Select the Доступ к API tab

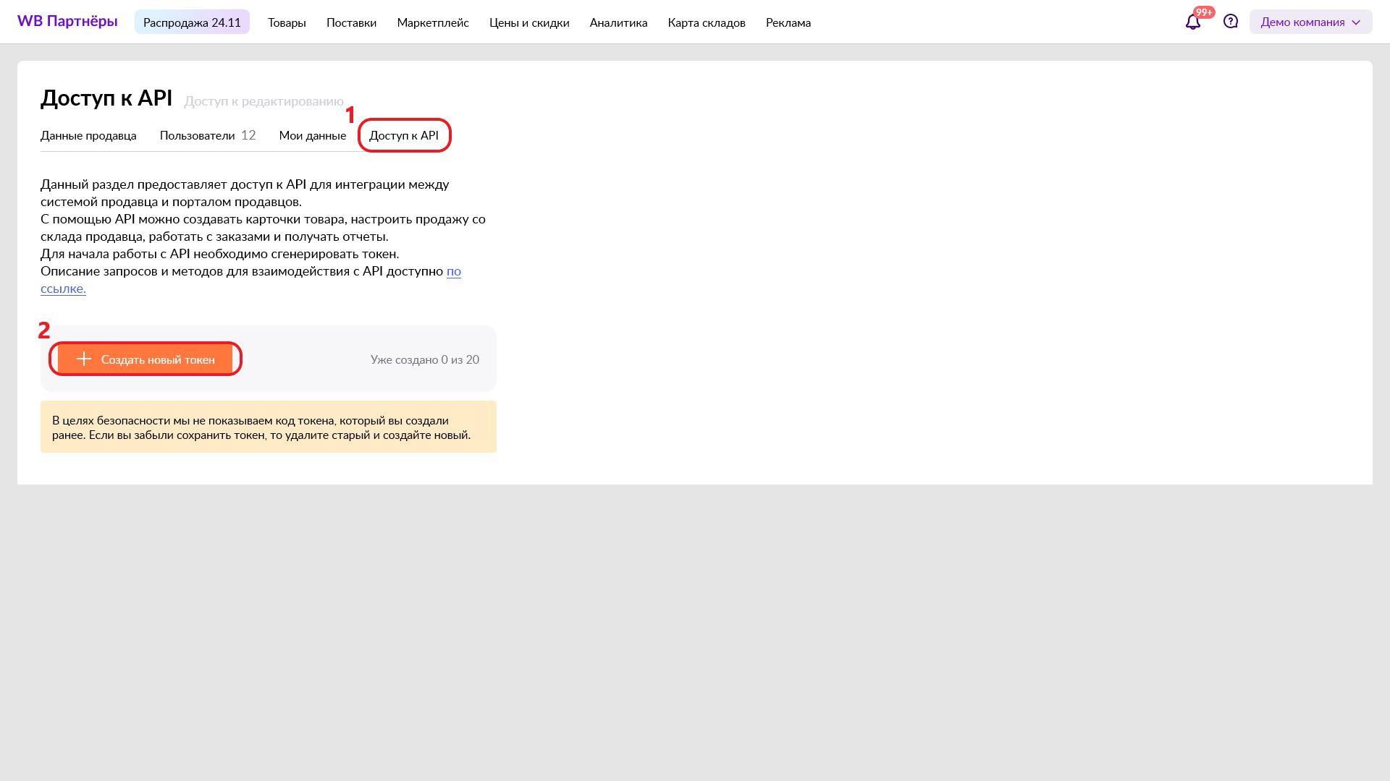tap(404, 136)
